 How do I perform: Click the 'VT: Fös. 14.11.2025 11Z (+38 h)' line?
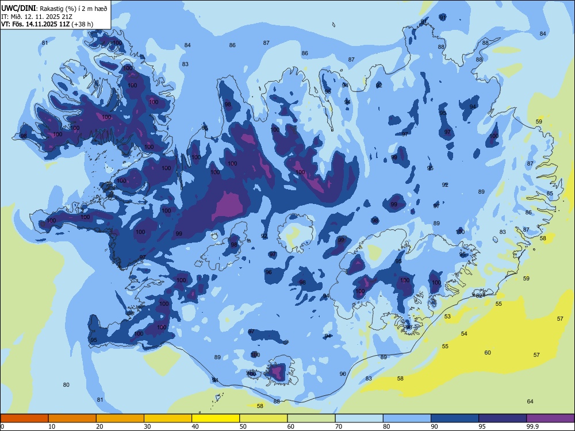47,24
